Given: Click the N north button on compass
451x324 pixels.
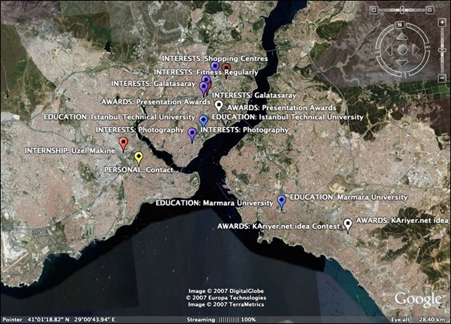Looking at the screenshot, I should point(400,25).
